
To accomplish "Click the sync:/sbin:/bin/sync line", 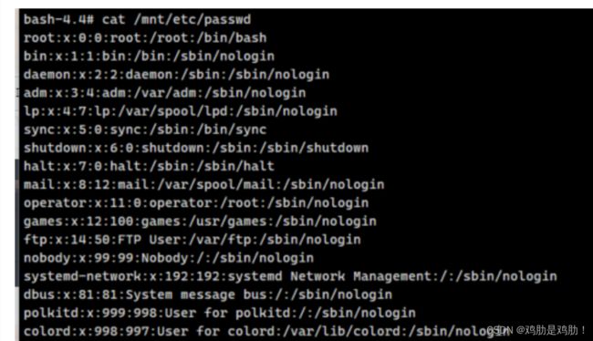I will [145, 129].
